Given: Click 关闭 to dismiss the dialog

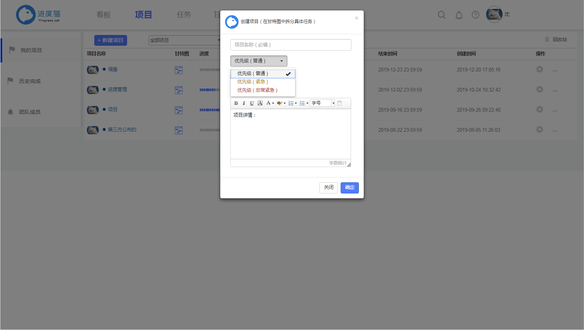Looking at the screenshot, I should click(328, 188).
